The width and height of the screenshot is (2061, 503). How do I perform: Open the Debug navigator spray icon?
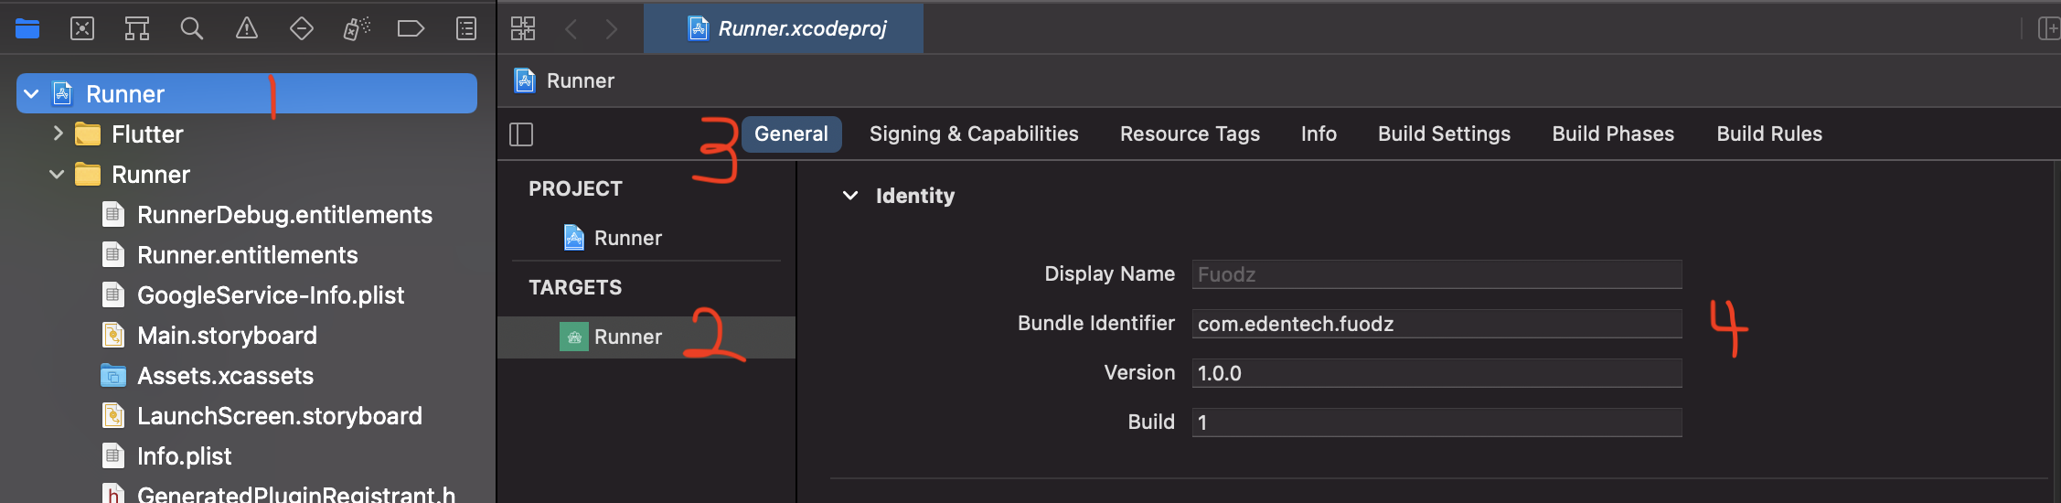click(x=357, y=28)
